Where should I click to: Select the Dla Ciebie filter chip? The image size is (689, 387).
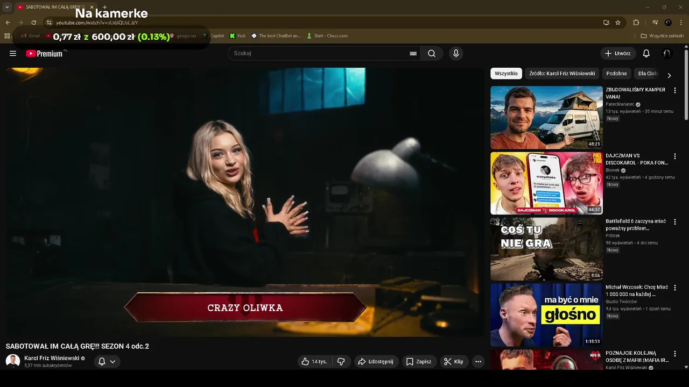pyautogui.click(x=648, y=74)
